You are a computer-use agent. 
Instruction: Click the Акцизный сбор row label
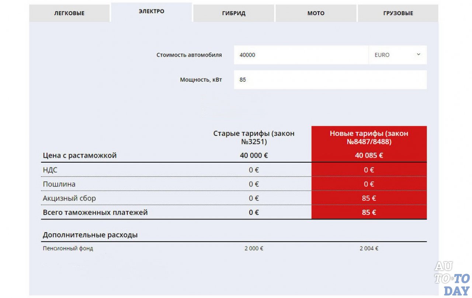[x=69, y=198]
